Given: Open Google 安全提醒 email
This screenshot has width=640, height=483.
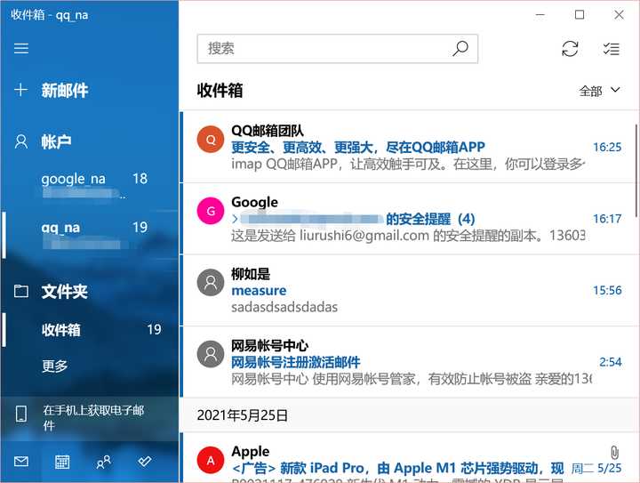Looking at the screenshot, I should coord(408,219).
